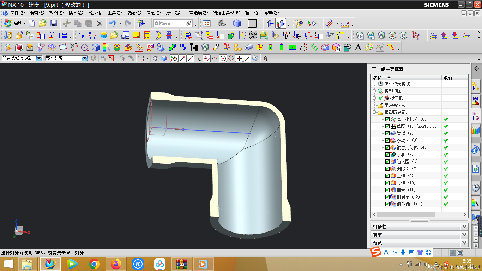Screen dimensions: 482x271
Task: Click the blue PNC icon
Action: tap(188, 35)
